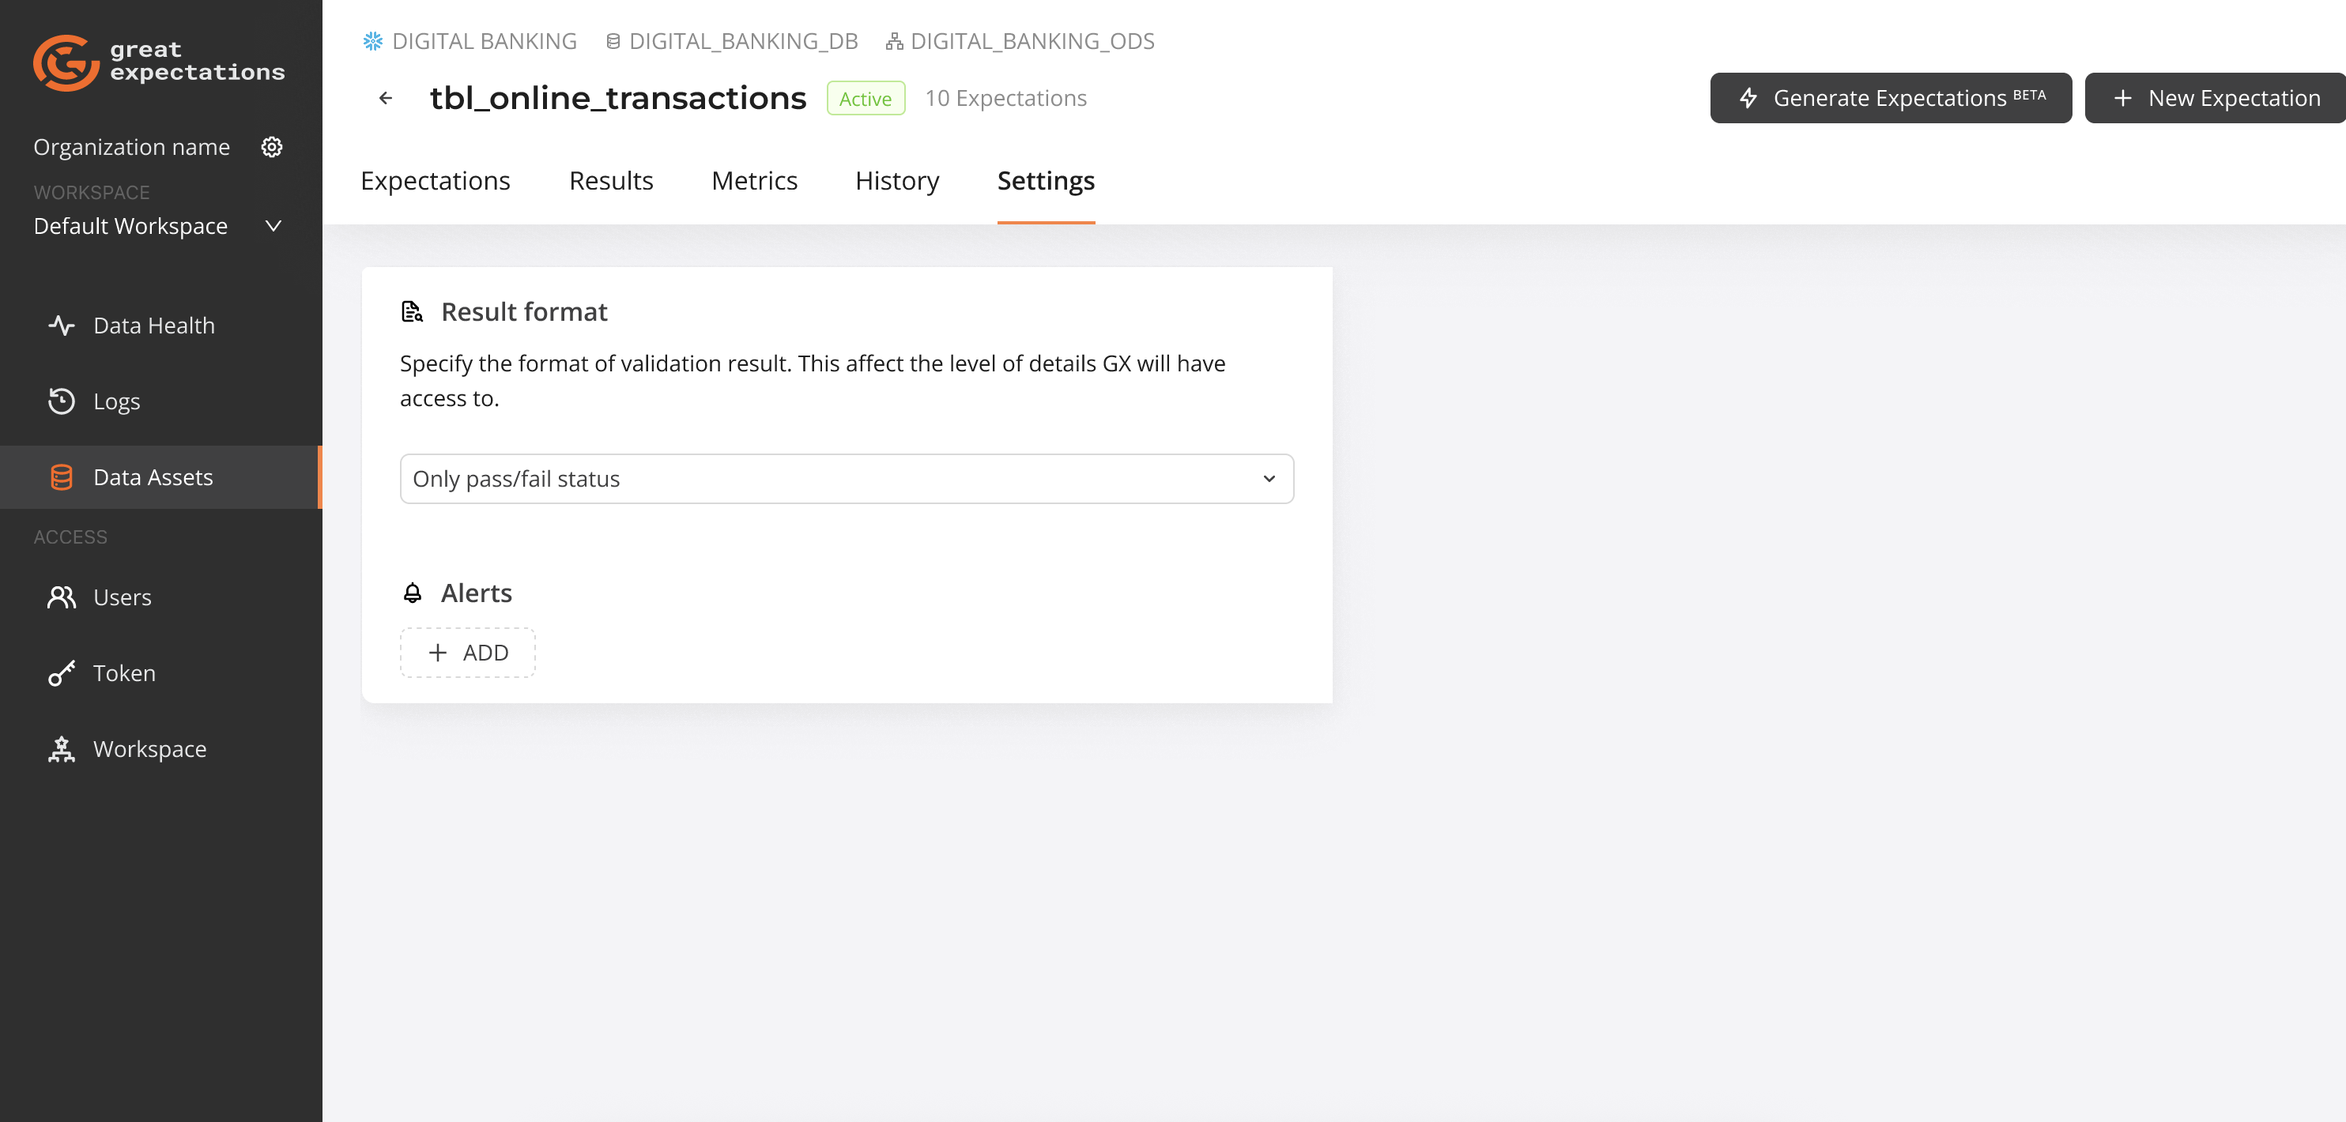Click the organization settings gear icon

click(271, 147)
